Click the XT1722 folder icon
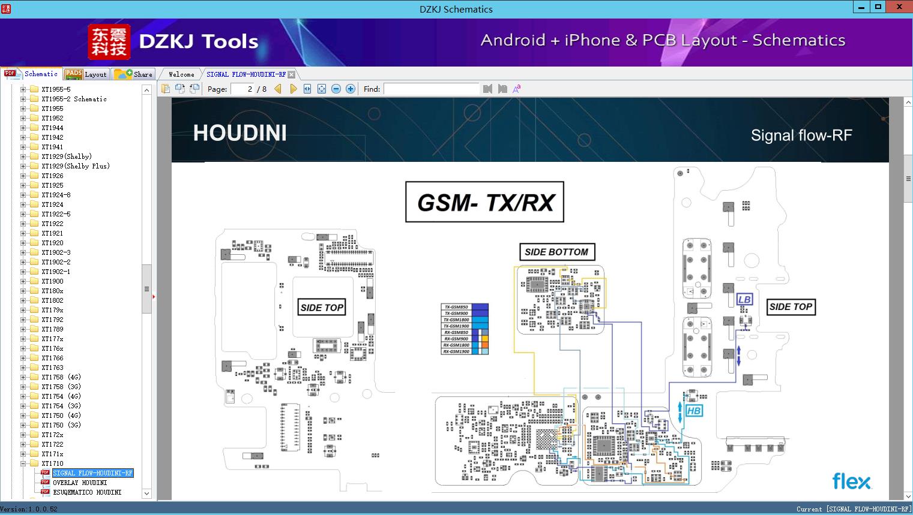The height and width of the screenshot is (515, 913). click(34, 444)
